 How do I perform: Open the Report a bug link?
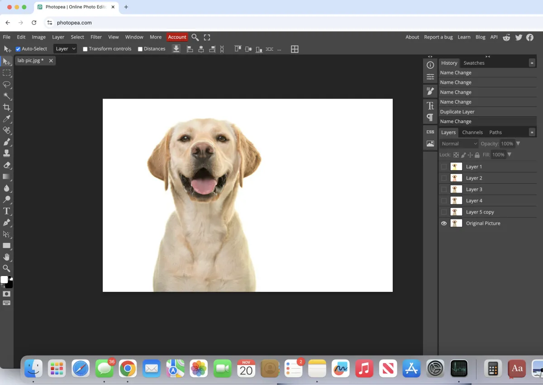[438, 37]
